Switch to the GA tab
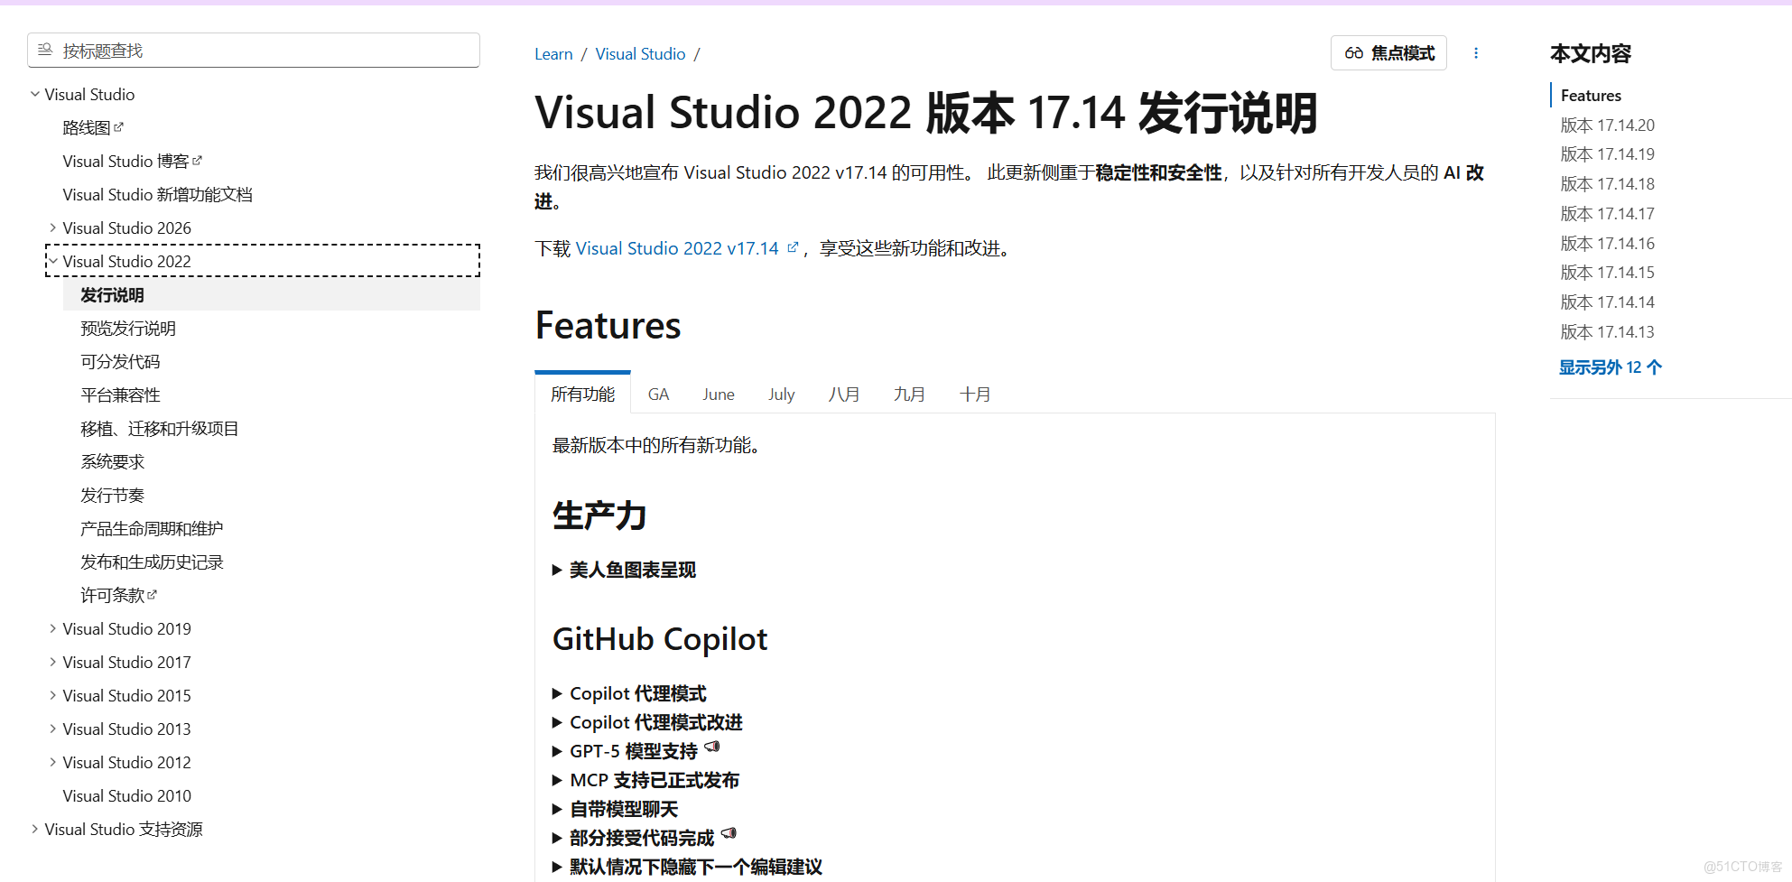The height and width of the screenshot is (882, 1792). (x=658, y=394)
